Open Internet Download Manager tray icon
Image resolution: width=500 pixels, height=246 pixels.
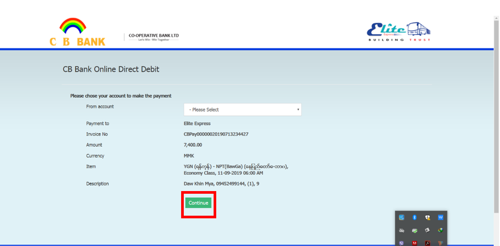click(x=440, y=230)
